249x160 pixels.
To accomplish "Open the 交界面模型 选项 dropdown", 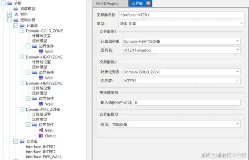I will click(x=176, y=124).
